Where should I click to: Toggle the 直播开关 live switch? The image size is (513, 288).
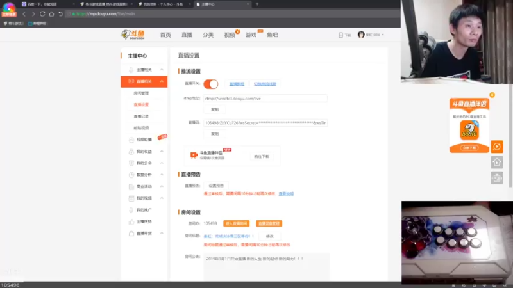[211, 84]
